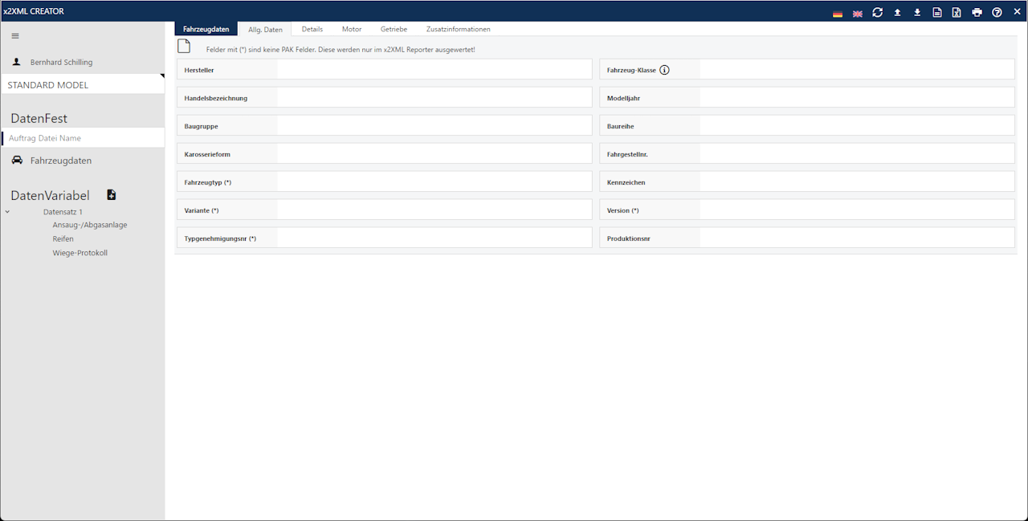Switch language to German via flag
The width and height of the screenshot is (1028, 521).
838,14
